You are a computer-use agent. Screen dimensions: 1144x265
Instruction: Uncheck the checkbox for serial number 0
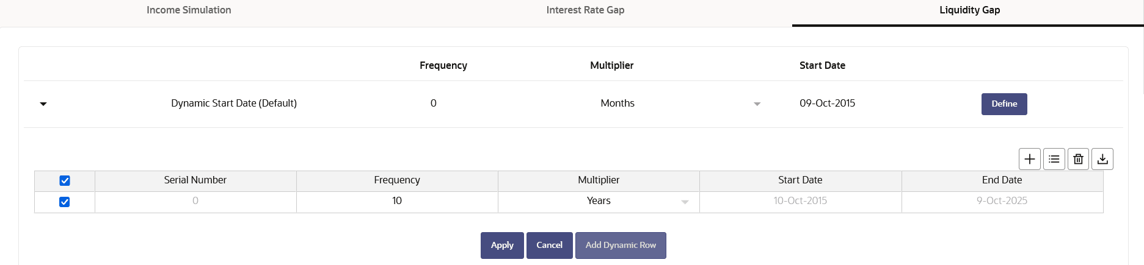coord(64,202)
